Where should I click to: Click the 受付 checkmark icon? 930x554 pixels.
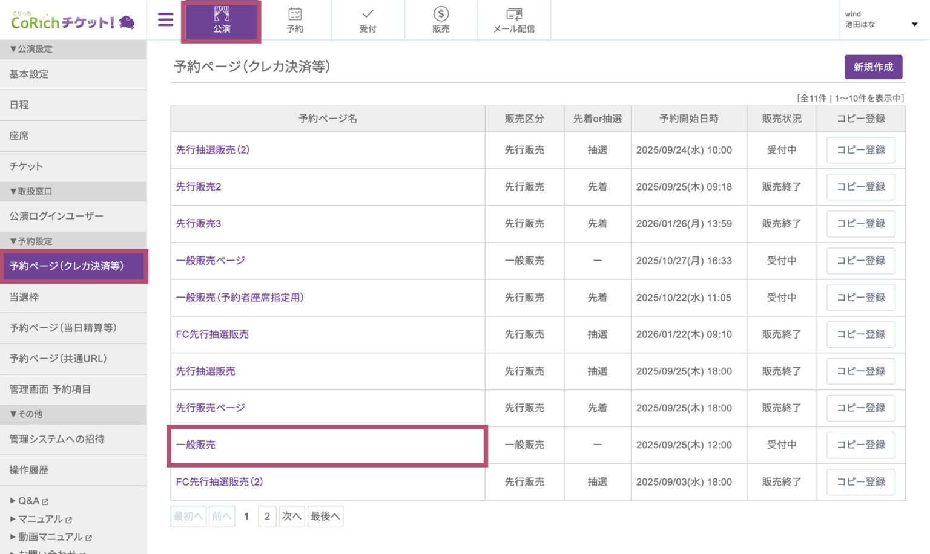coord(368,19)
